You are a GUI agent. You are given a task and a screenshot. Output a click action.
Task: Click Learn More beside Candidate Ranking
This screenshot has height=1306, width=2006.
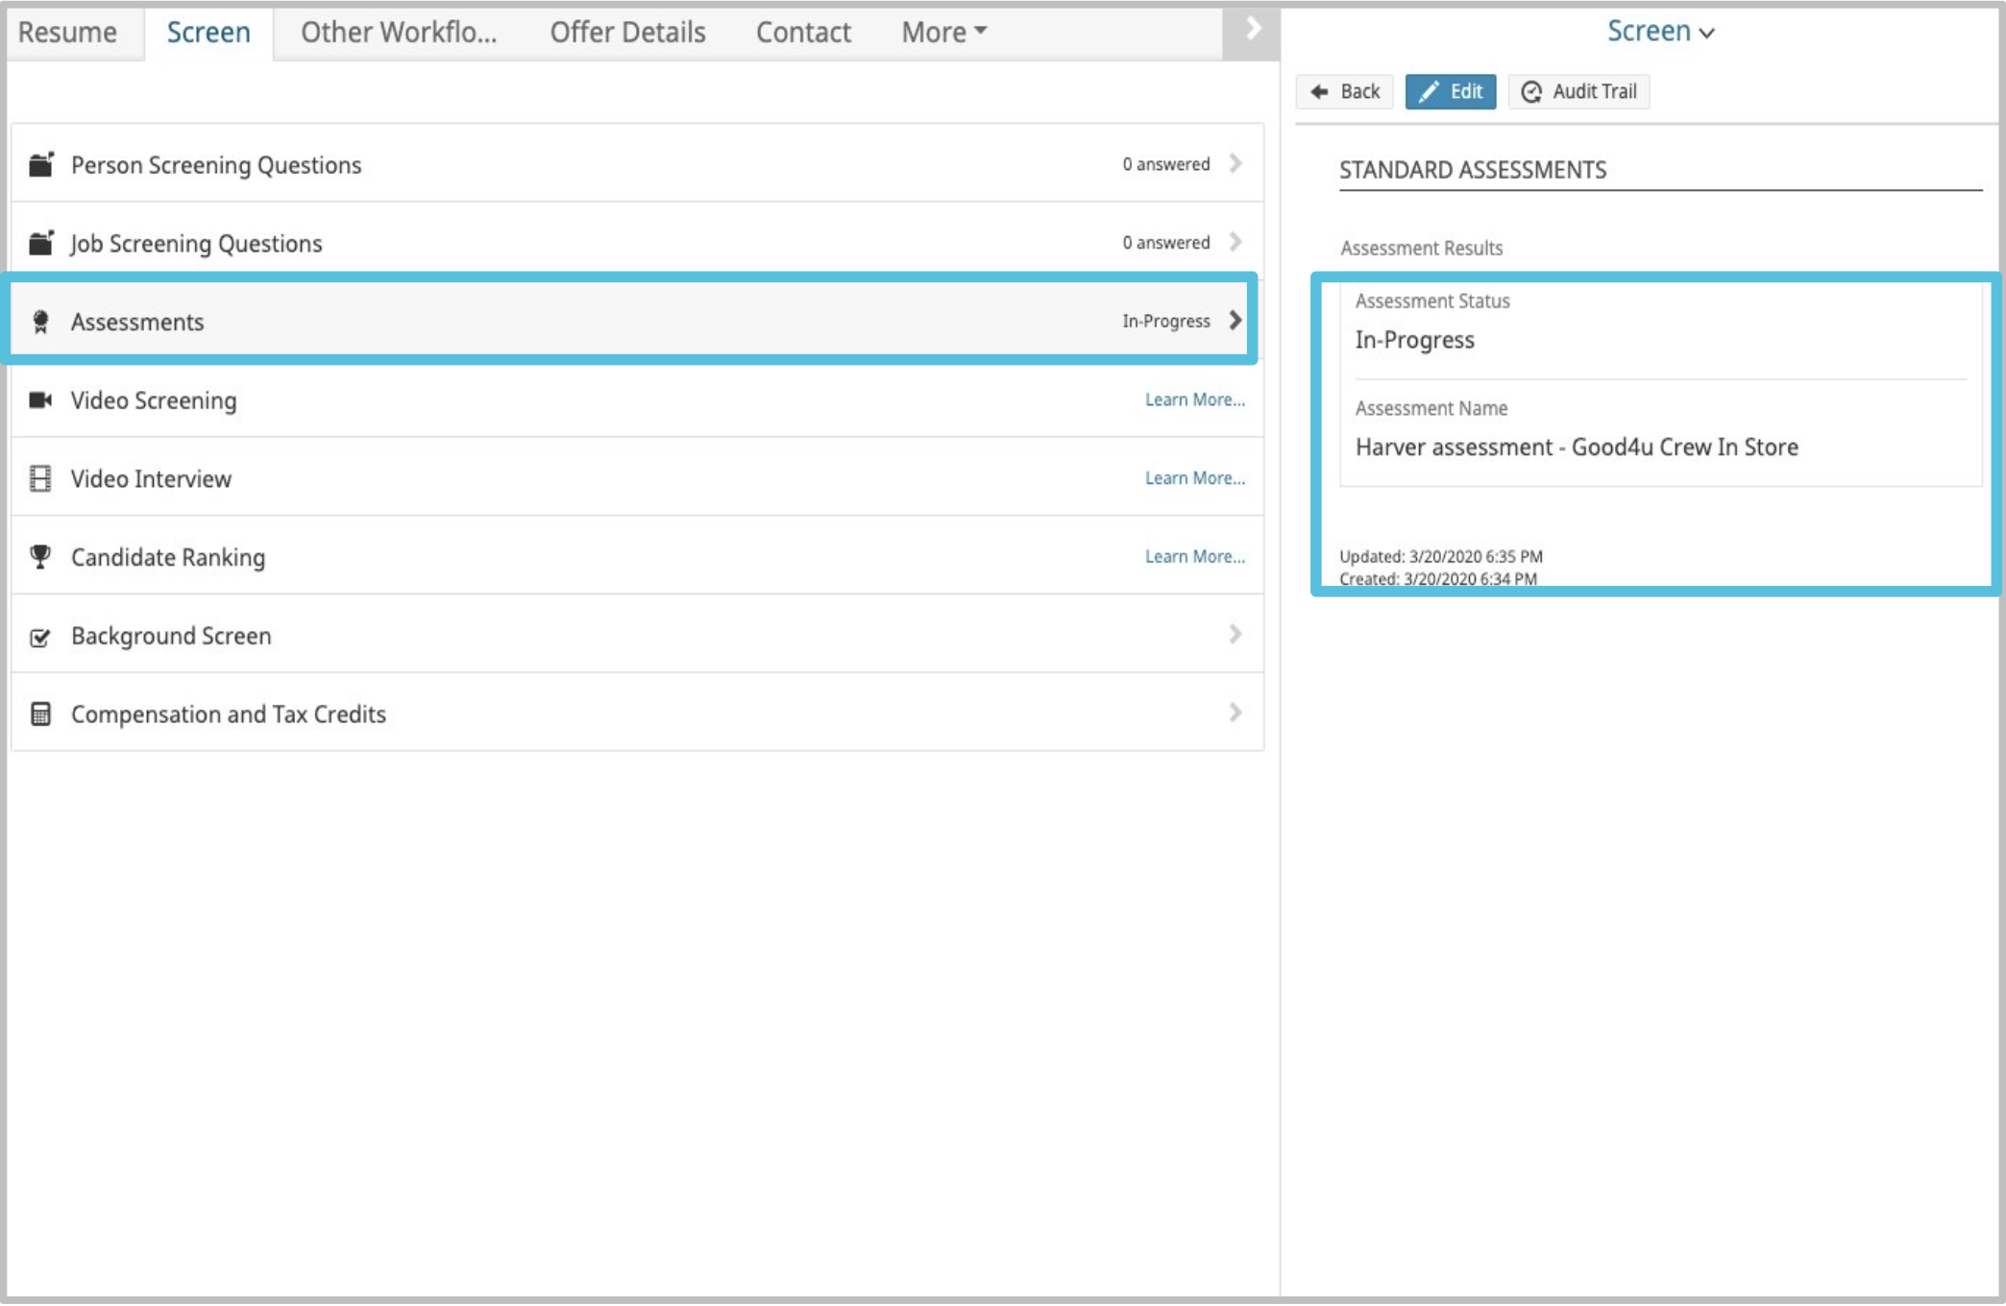(x=1194, y=556)
